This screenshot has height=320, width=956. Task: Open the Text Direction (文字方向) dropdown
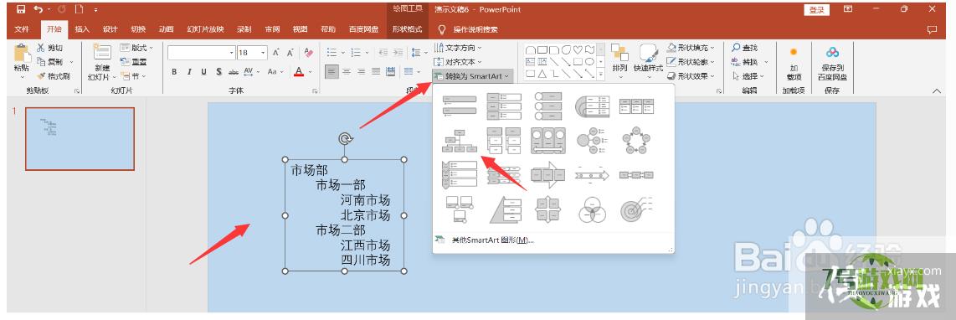coord(458,48)
